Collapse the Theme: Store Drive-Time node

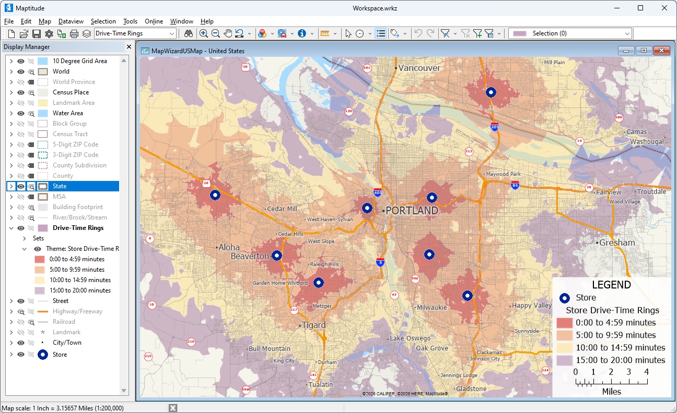25,249
